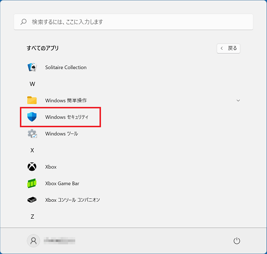Open the Solitaire Collection cards icon

32,67
